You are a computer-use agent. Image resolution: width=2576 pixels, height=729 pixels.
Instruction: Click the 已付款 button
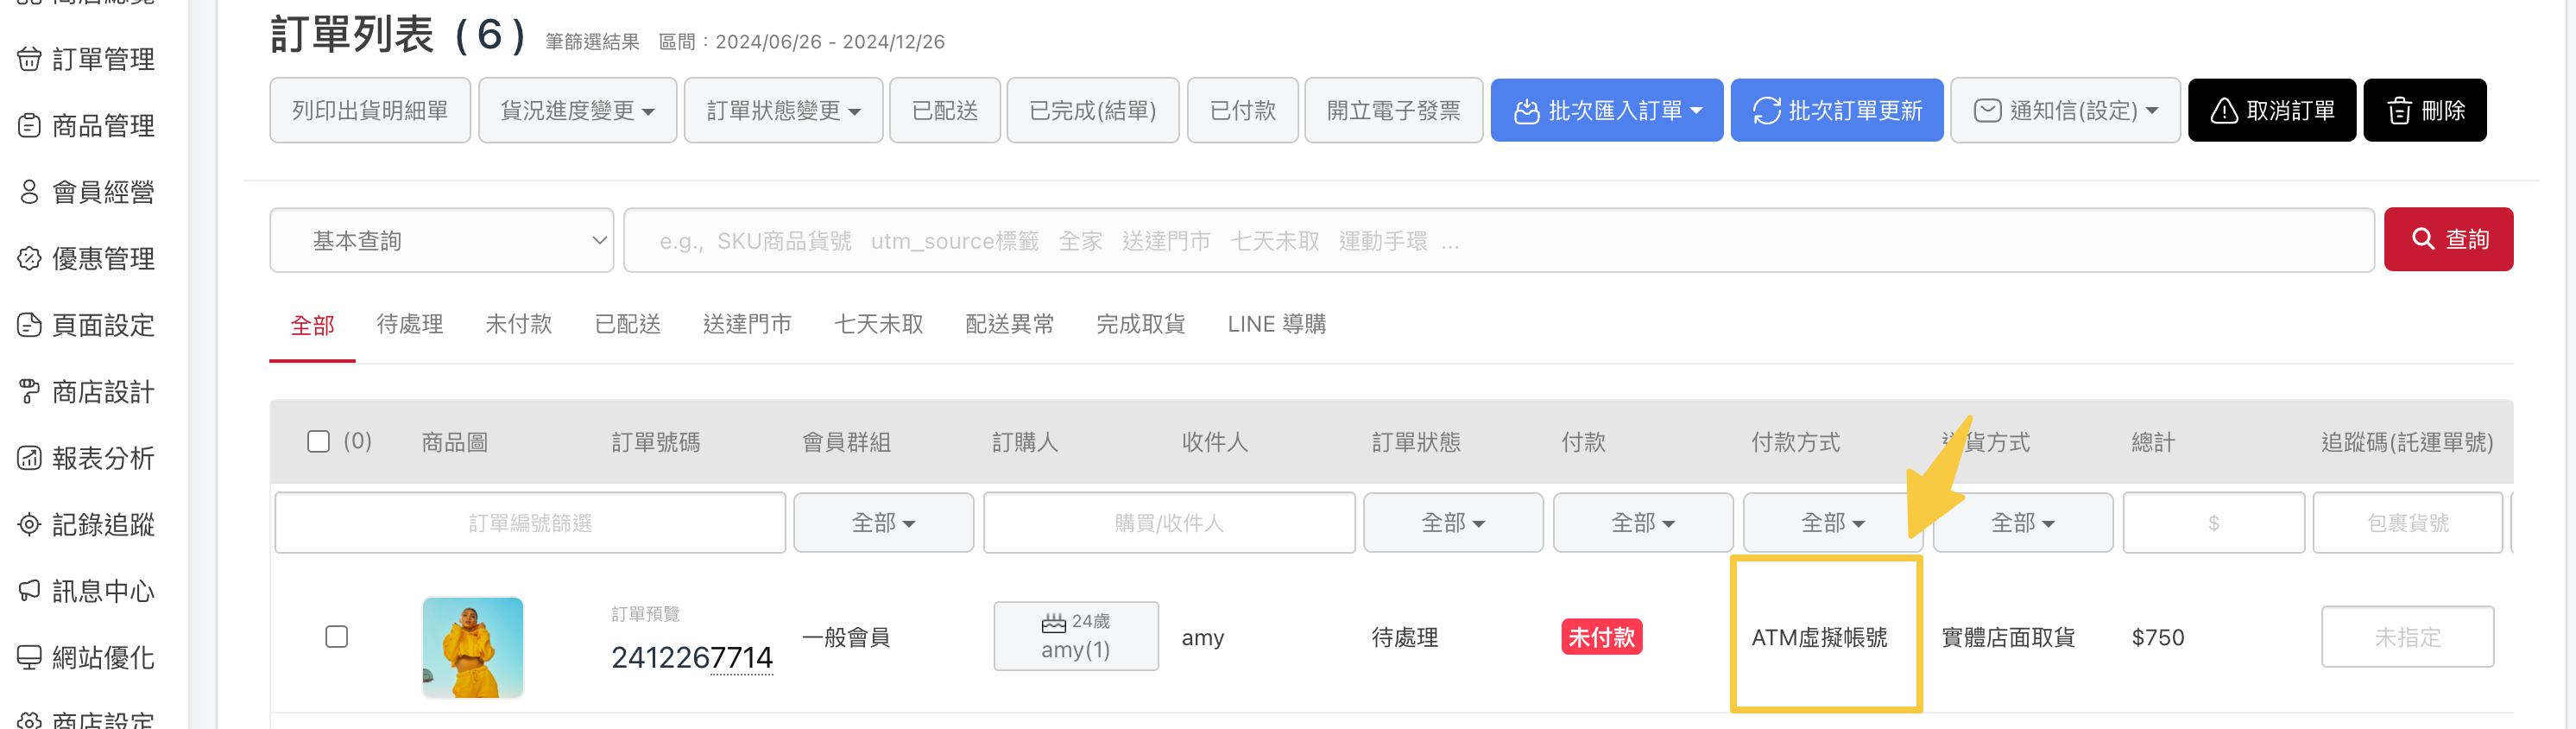point(1243,110)
